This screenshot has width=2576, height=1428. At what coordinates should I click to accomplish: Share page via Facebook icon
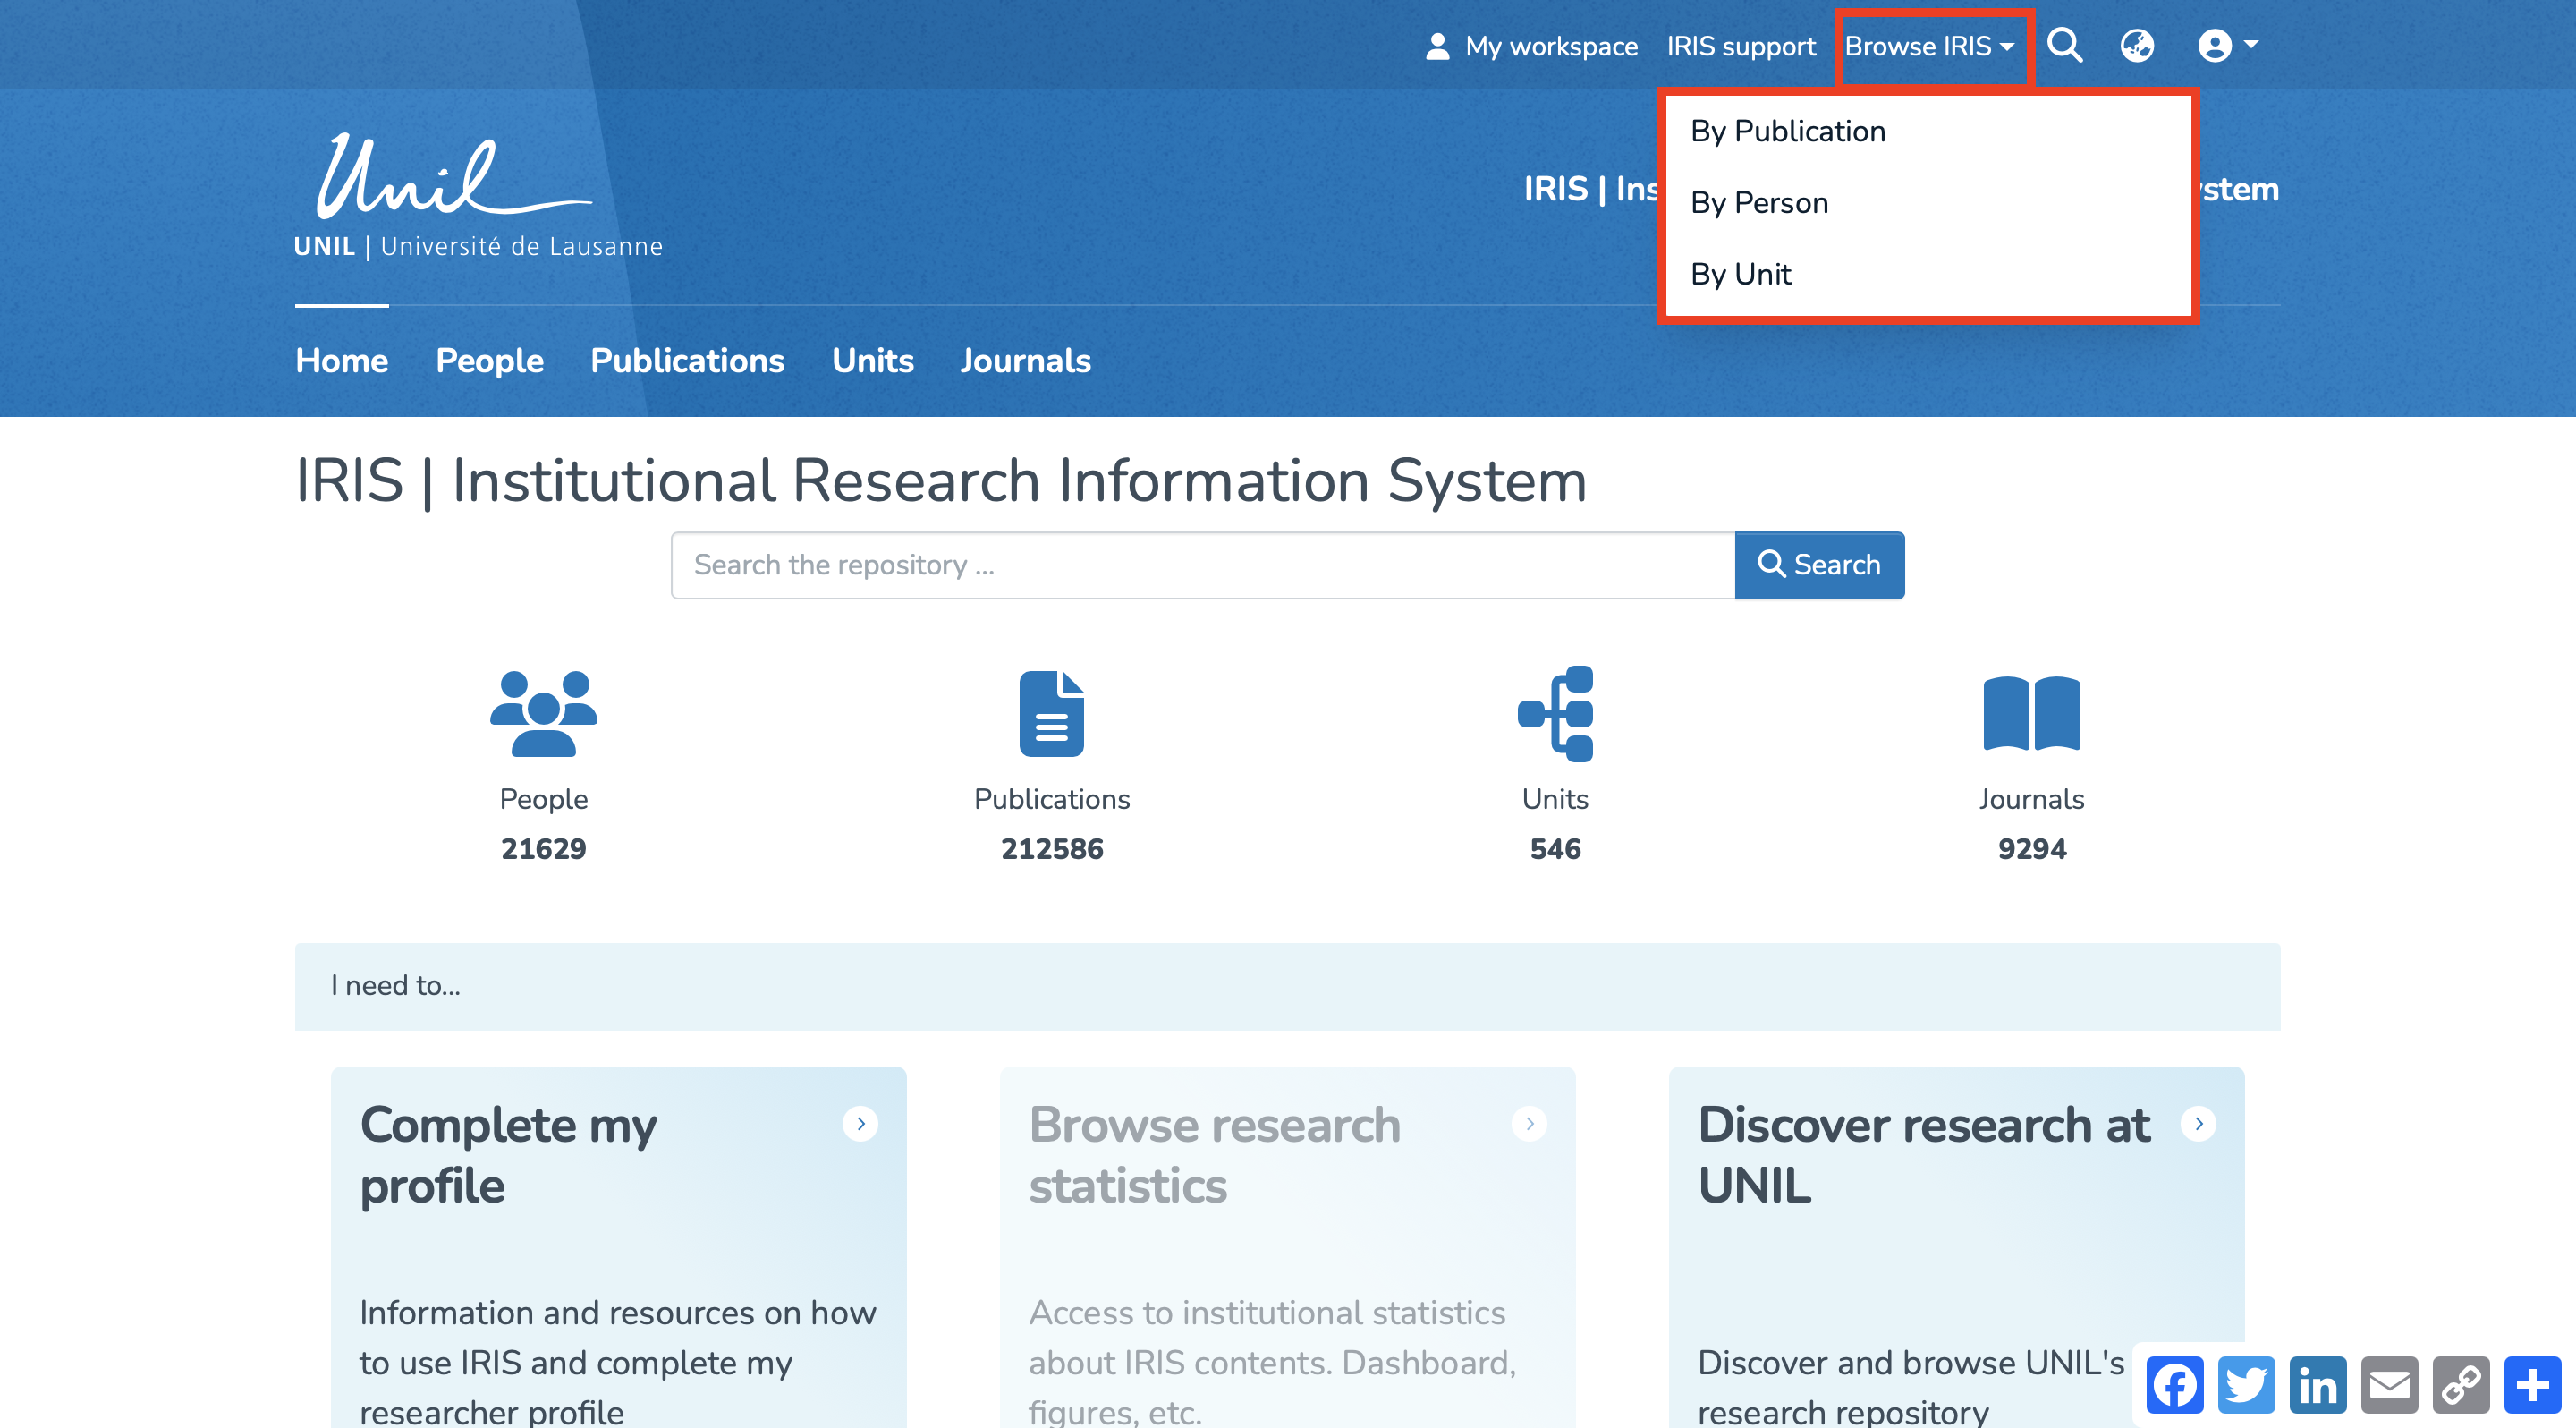2174,1385
